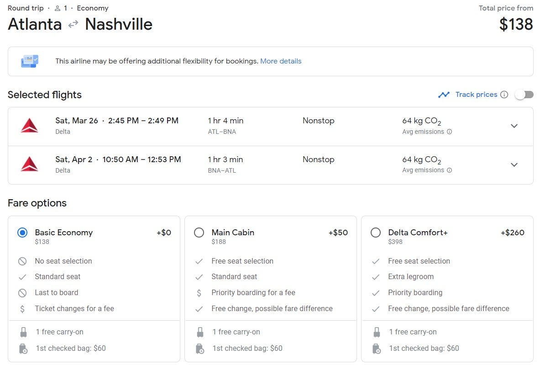Open the More details link

pyautogui.click(x=281, y=61)
